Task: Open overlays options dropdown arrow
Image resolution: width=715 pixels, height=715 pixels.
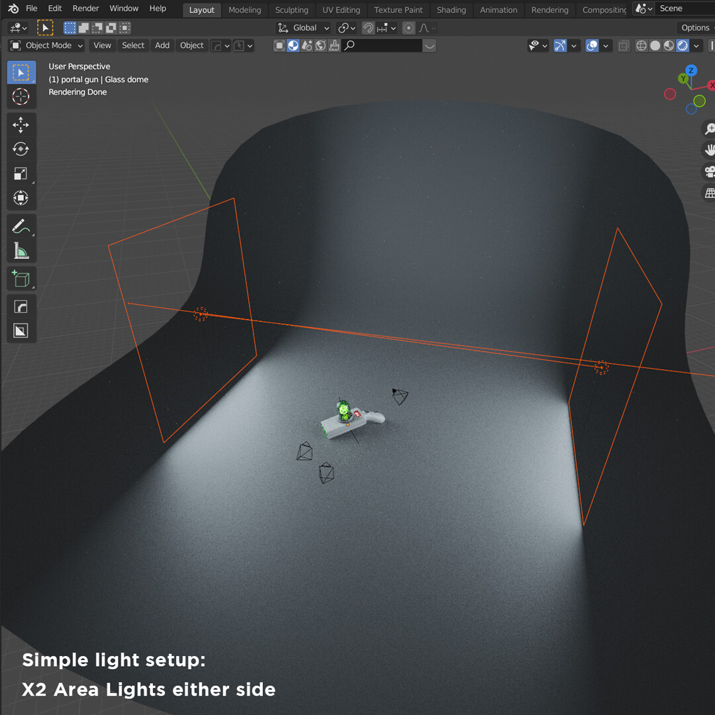Action: coord(606,46)
